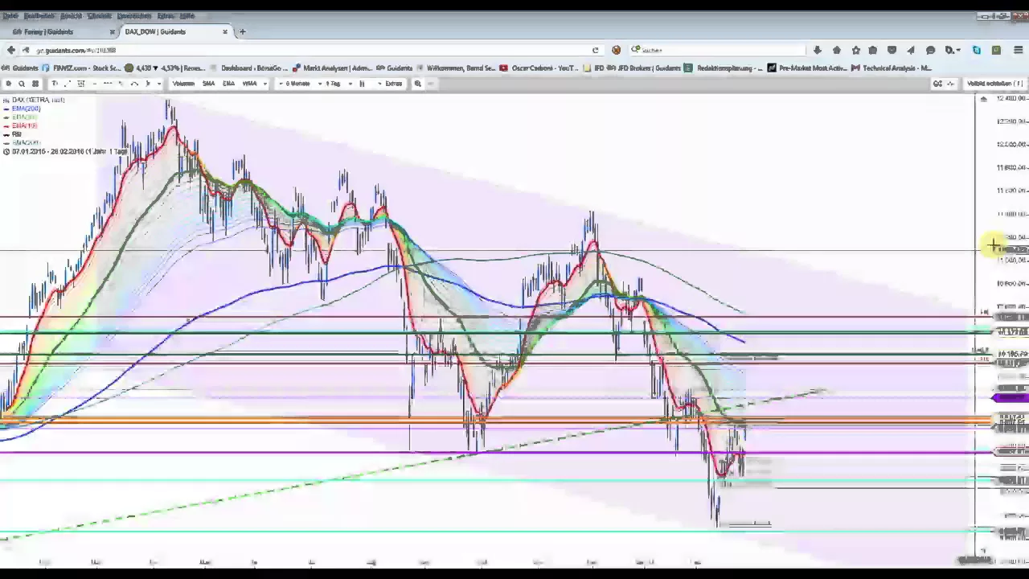Bookmark this page with star icon
The width and height of the screenshot is (1029, 579).
pos(856,50)
